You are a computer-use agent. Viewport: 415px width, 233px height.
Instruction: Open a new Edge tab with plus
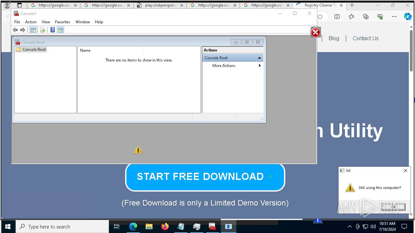click(352, 5)
